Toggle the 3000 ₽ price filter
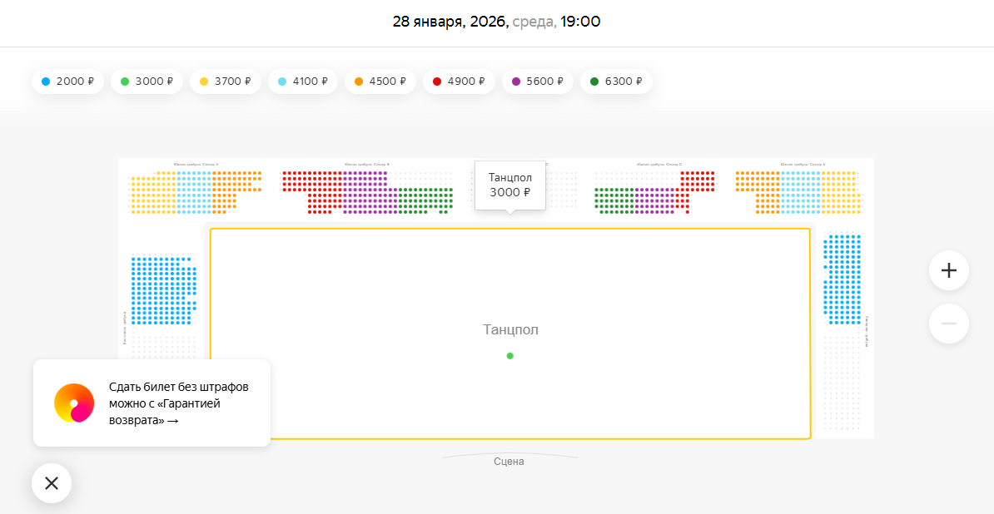This screenshot has height=514, width=994. tap(147, 82)
